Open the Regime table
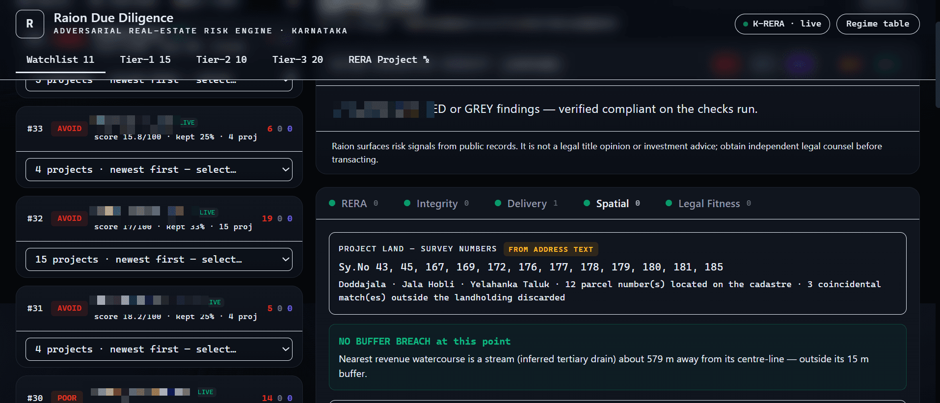The image size is (940, 403). tap(878, 24)
